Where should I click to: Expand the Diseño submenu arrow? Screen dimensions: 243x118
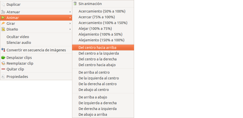(x=70, y=29)
